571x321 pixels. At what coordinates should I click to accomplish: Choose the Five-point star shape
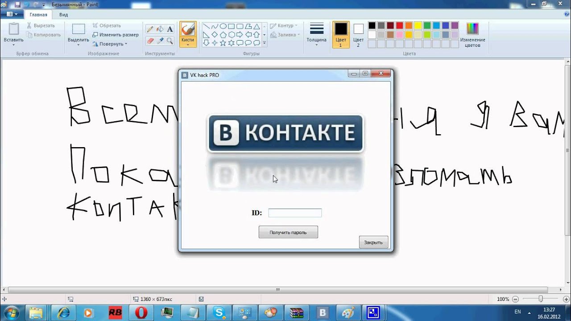[223, 43]
